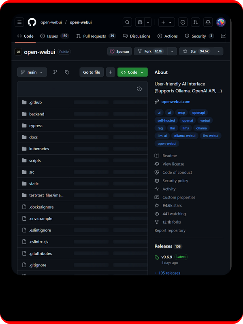The height and width of the screenshot is (324, 243).
Task: Open the Insights graph icon tab
Action: click(x=223, y=36)
